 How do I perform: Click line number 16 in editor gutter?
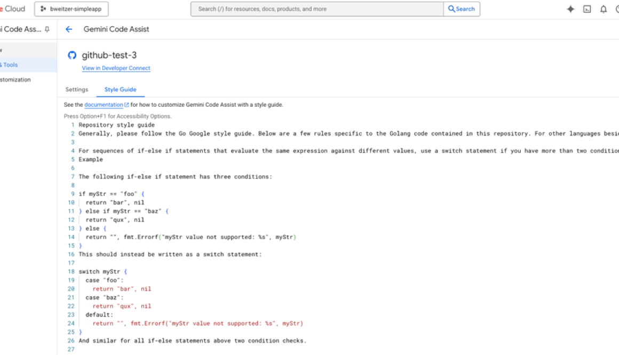tap(71, 255)
